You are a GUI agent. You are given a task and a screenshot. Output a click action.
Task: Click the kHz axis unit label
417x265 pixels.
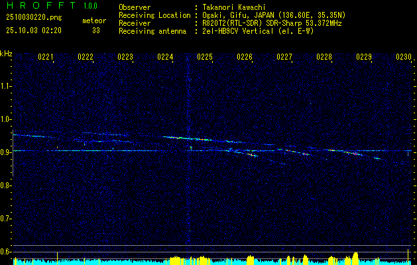tap(6, 54)
